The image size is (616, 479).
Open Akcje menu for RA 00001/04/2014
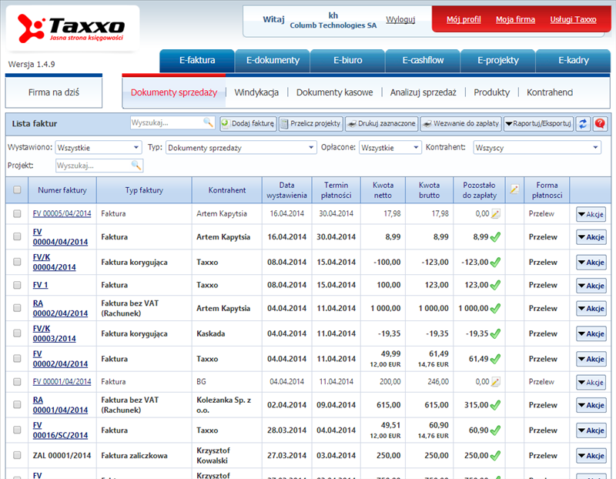pyautogui.click(x=591, y=405)
